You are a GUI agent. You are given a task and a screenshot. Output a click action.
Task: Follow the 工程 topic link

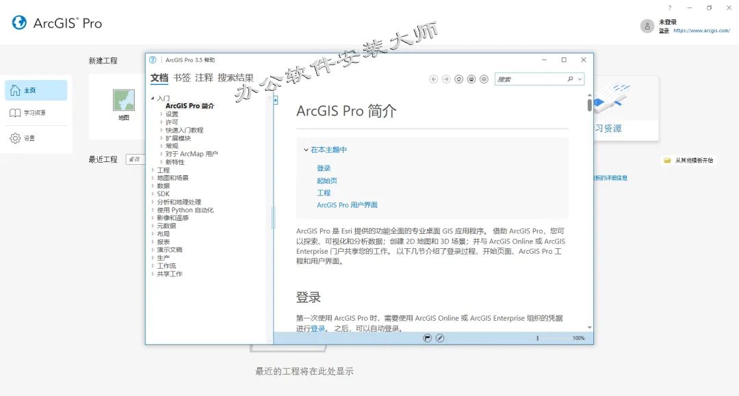click(323, 193)
